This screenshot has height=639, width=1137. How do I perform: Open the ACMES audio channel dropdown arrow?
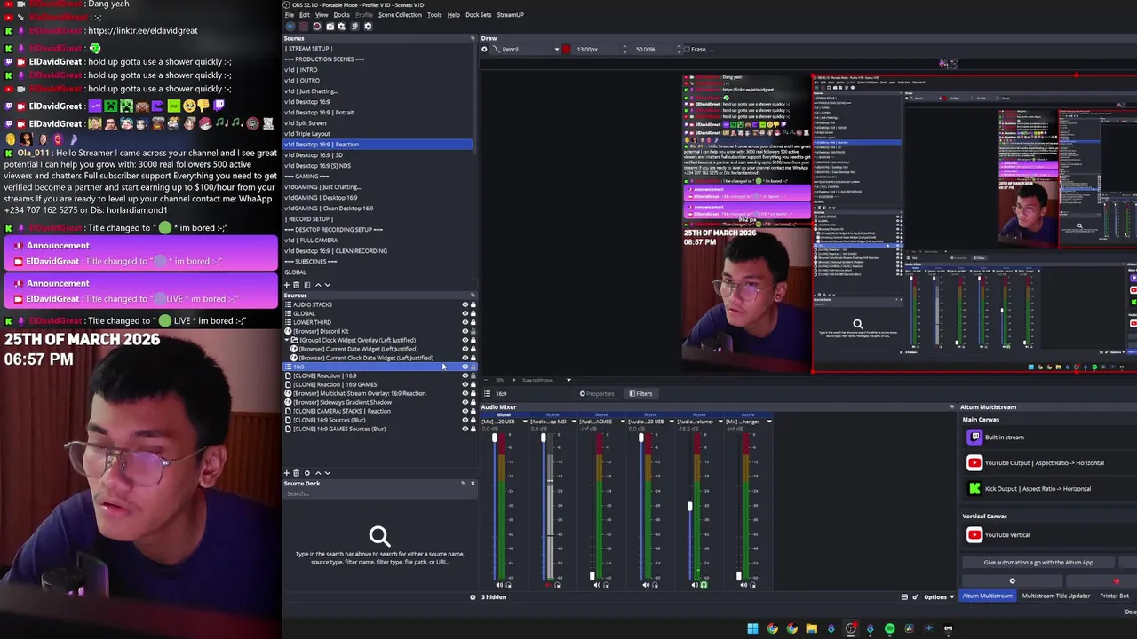pos(623,422)
